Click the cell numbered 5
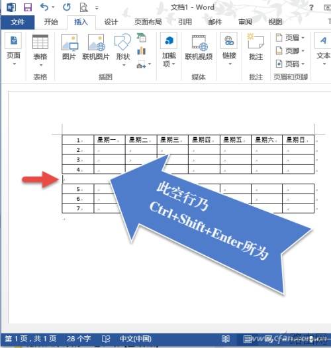331x348 pixels. pyautogui.click(x=78, y=189)
